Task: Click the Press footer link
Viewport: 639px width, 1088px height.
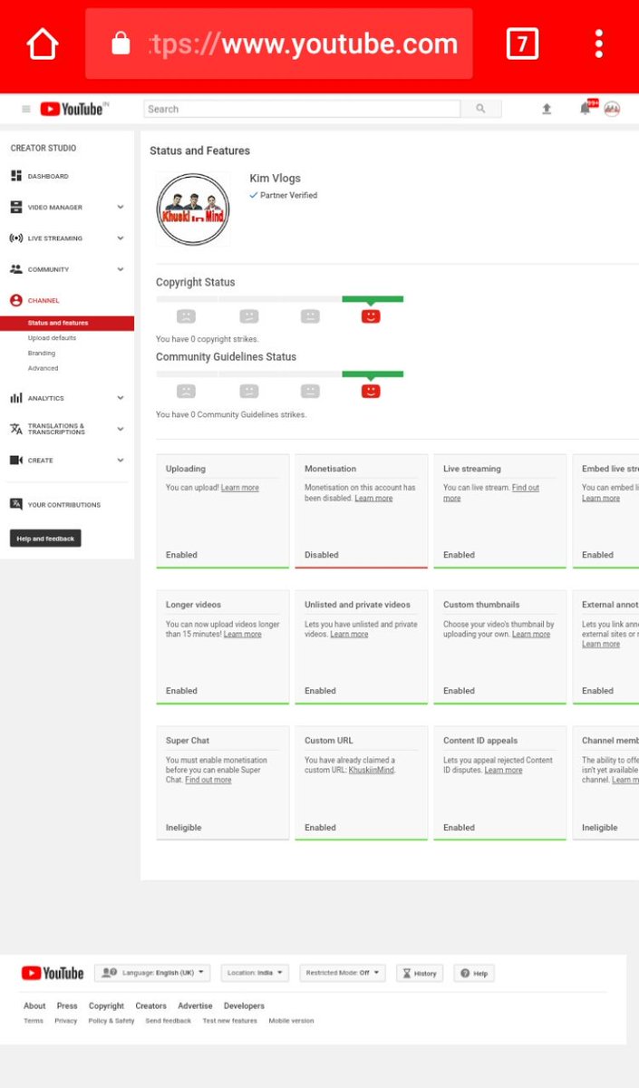Action: (67, 1005)
